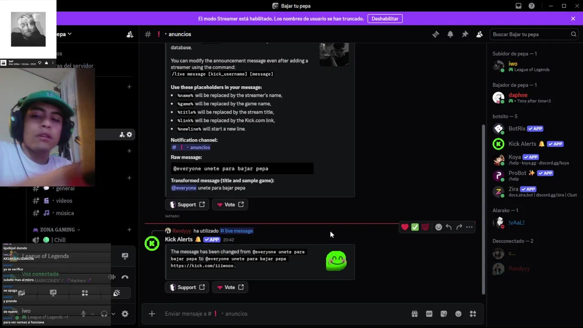Open notification settings bell icon

click(450, 34)
